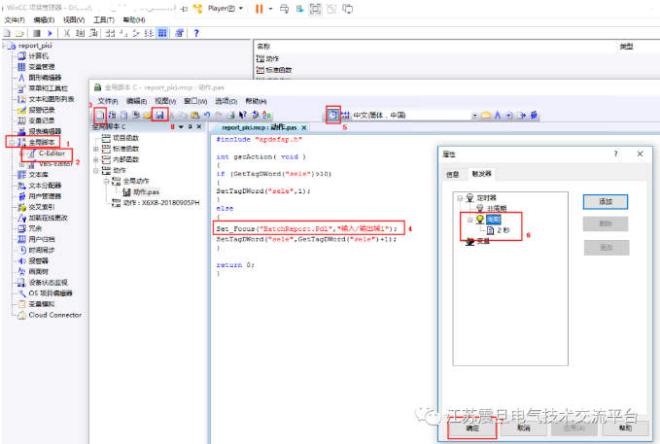Click the context help arrow-question icon
Image resolution: width=660 pixels, height=444 pixels.
tap(242, 115)
